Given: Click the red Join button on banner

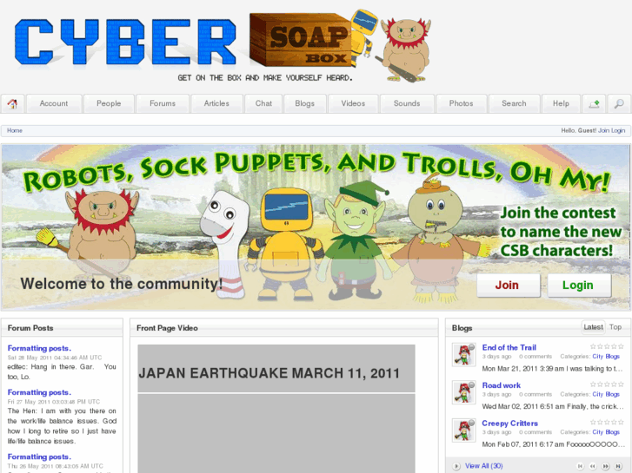Looking at the screenshot, I should (x=508, y=286).
